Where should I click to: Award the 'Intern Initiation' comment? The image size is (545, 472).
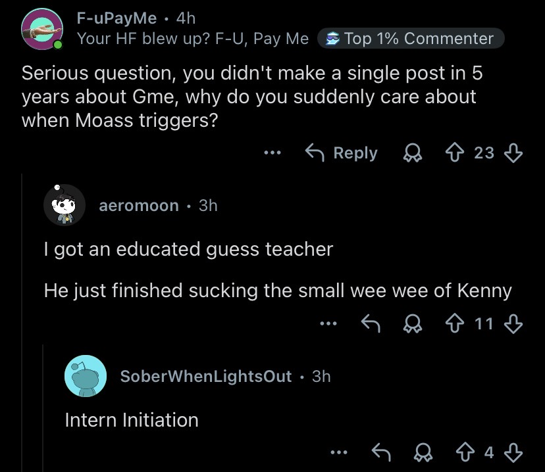click(x=421, y=452)
